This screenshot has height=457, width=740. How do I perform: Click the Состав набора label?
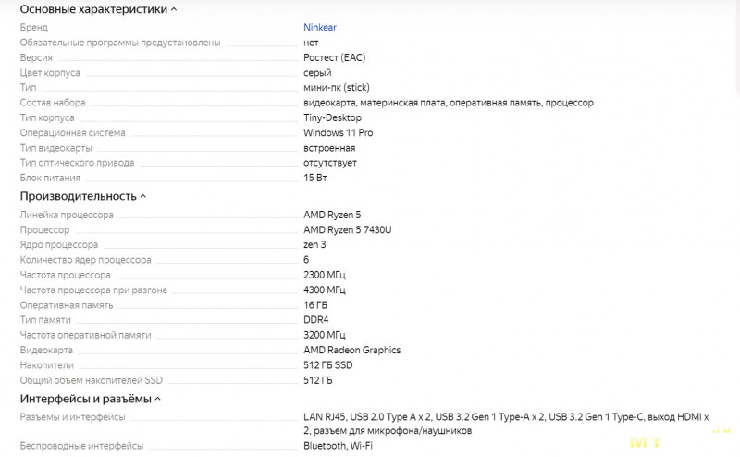pos(53,103)
